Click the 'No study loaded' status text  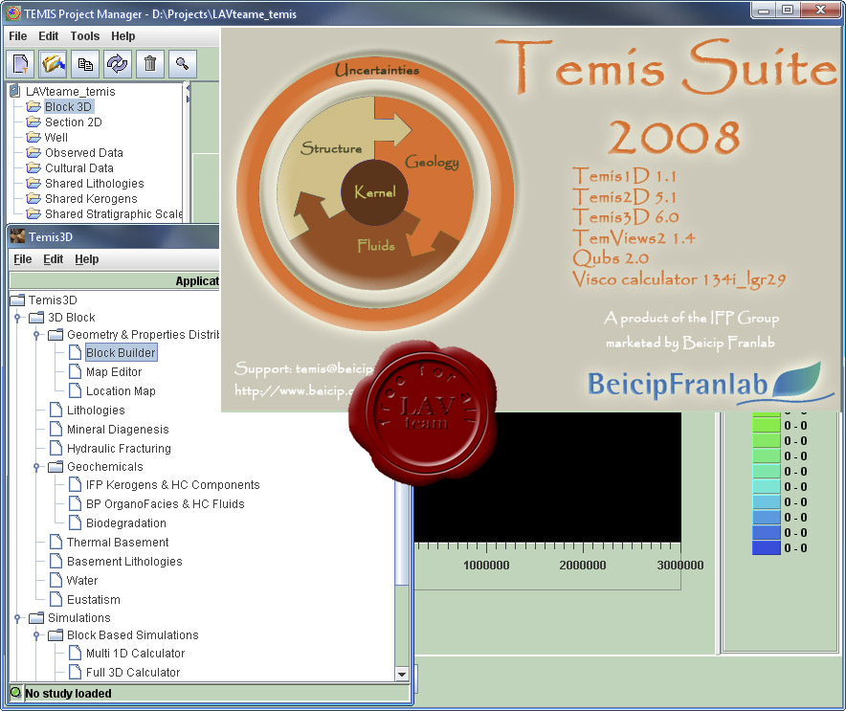coord(69,693)
